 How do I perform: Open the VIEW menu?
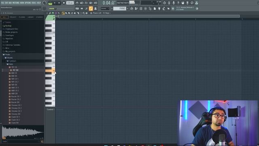click(x=22, y=3)
